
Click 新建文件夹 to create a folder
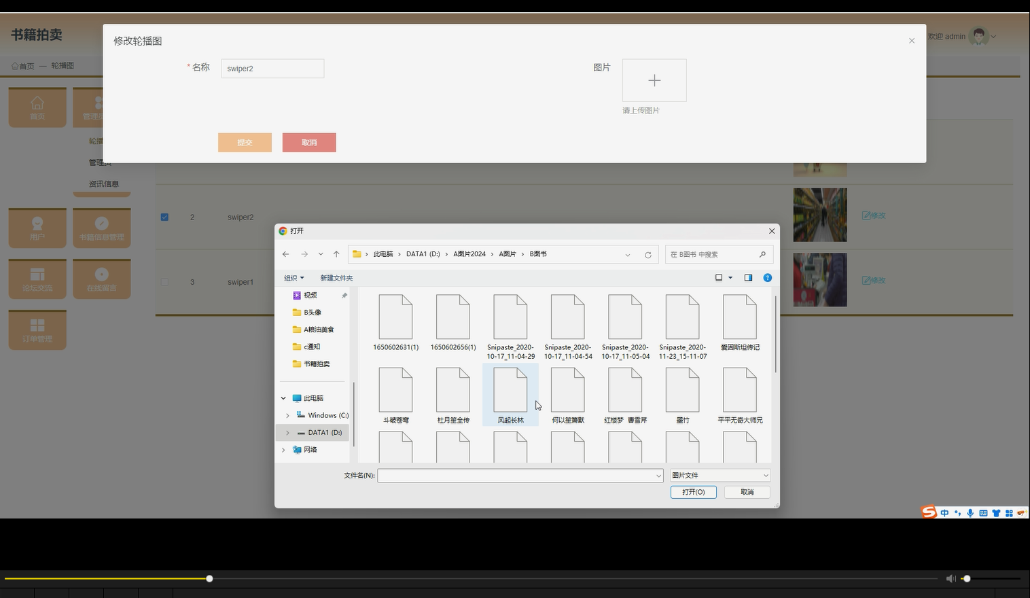(x=336, y=278)
